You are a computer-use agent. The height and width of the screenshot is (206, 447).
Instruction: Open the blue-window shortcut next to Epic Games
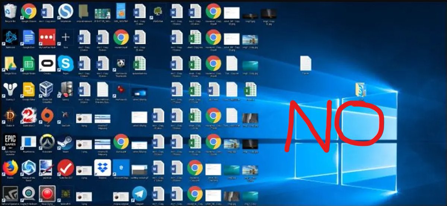[x=28, y=142]
